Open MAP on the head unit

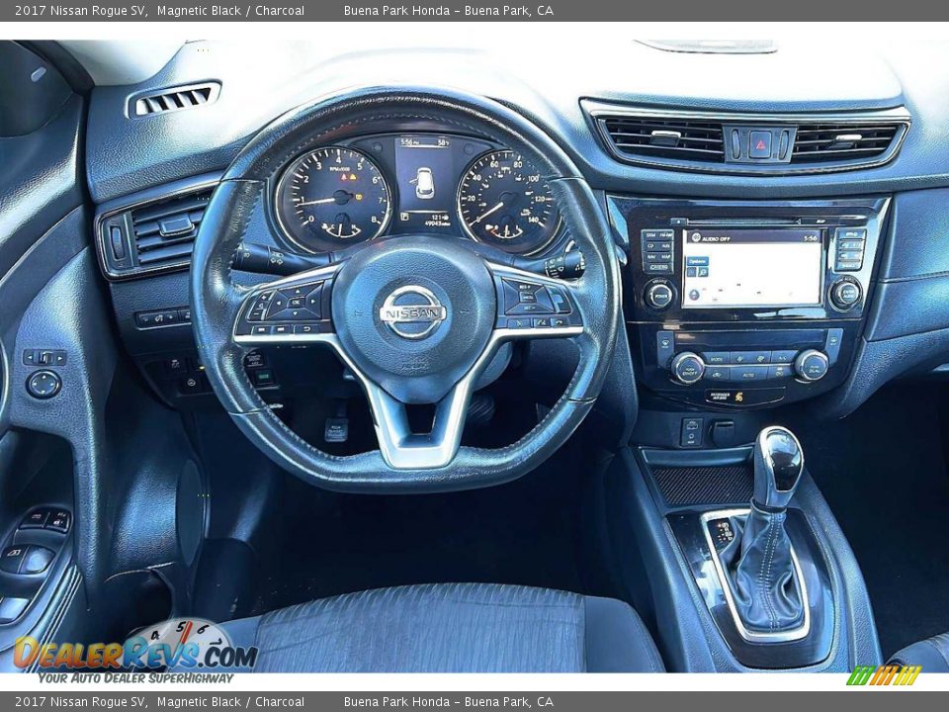[666, 257]
